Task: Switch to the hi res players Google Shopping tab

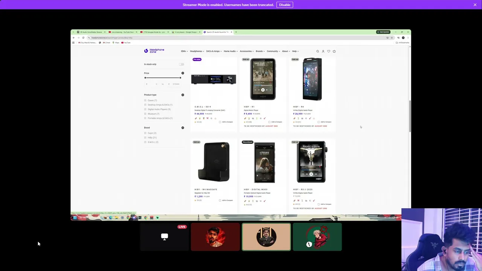Action: click(x=186, y=32)
